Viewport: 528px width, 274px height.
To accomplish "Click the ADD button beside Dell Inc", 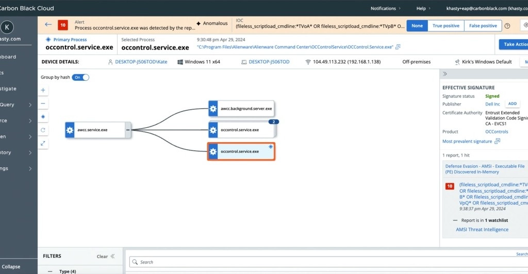I will click(512, 104).
